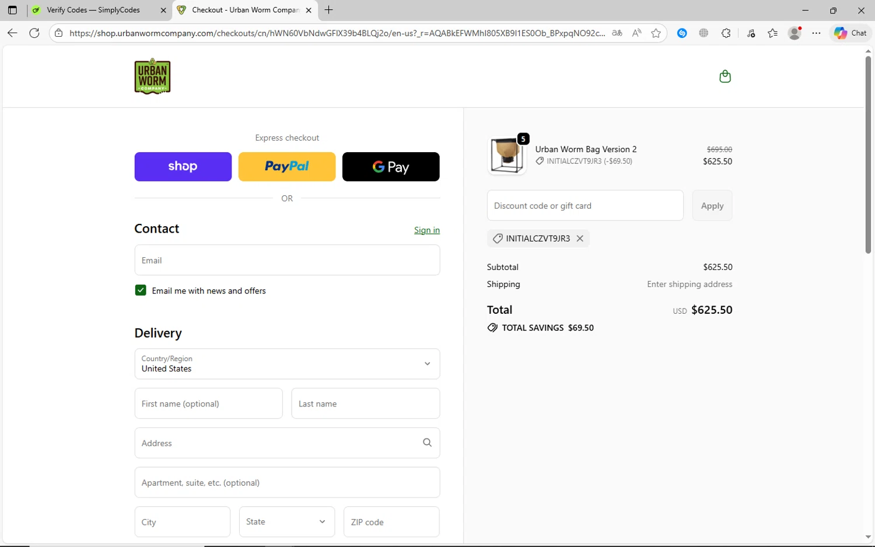Switch to the Checkout Urban Worm Company tab
This screenshot has width=875, height=547.
[245, 10]
